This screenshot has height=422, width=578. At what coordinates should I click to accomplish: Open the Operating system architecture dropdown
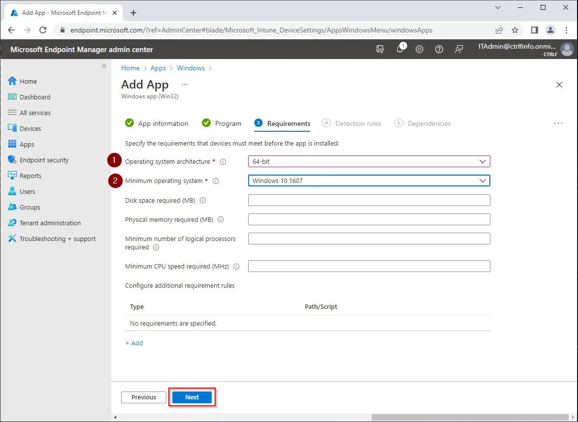[369, 161]
